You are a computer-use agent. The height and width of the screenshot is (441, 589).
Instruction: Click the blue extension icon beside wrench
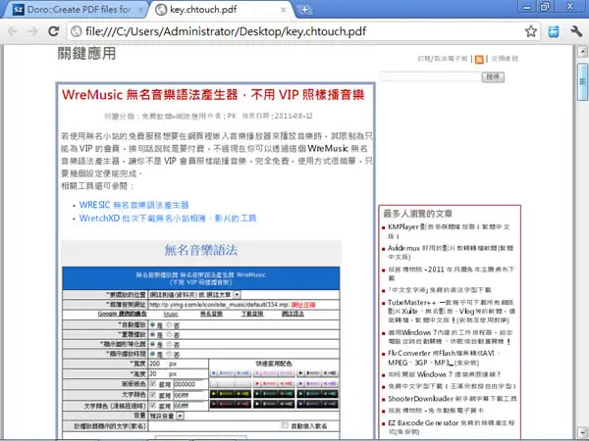(554, 31)
